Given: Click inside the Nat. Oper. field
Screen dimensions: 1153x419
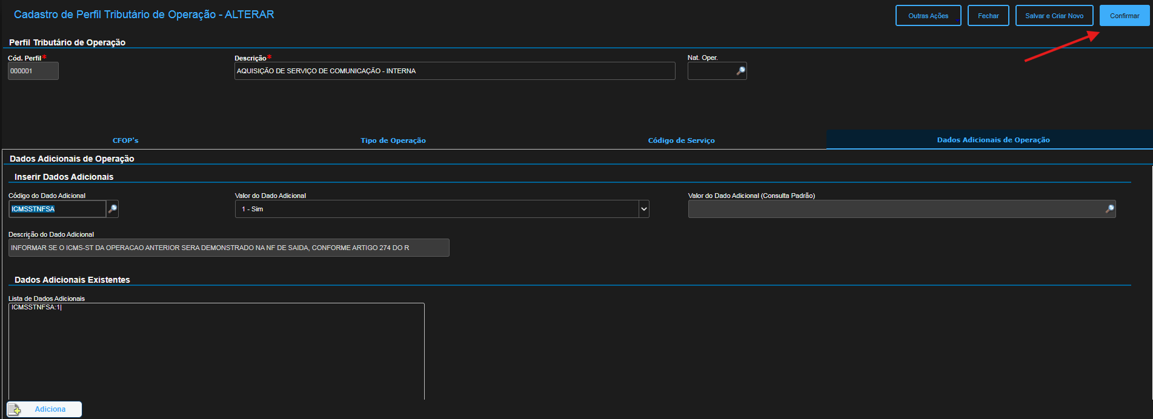Looking at the screenshot, I should [711, 71].
